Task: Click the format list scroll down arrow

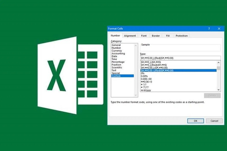Action: 218,90
